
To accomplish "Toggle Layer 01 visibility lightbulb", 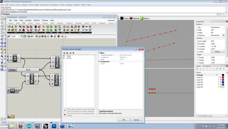I will [218, 77].
